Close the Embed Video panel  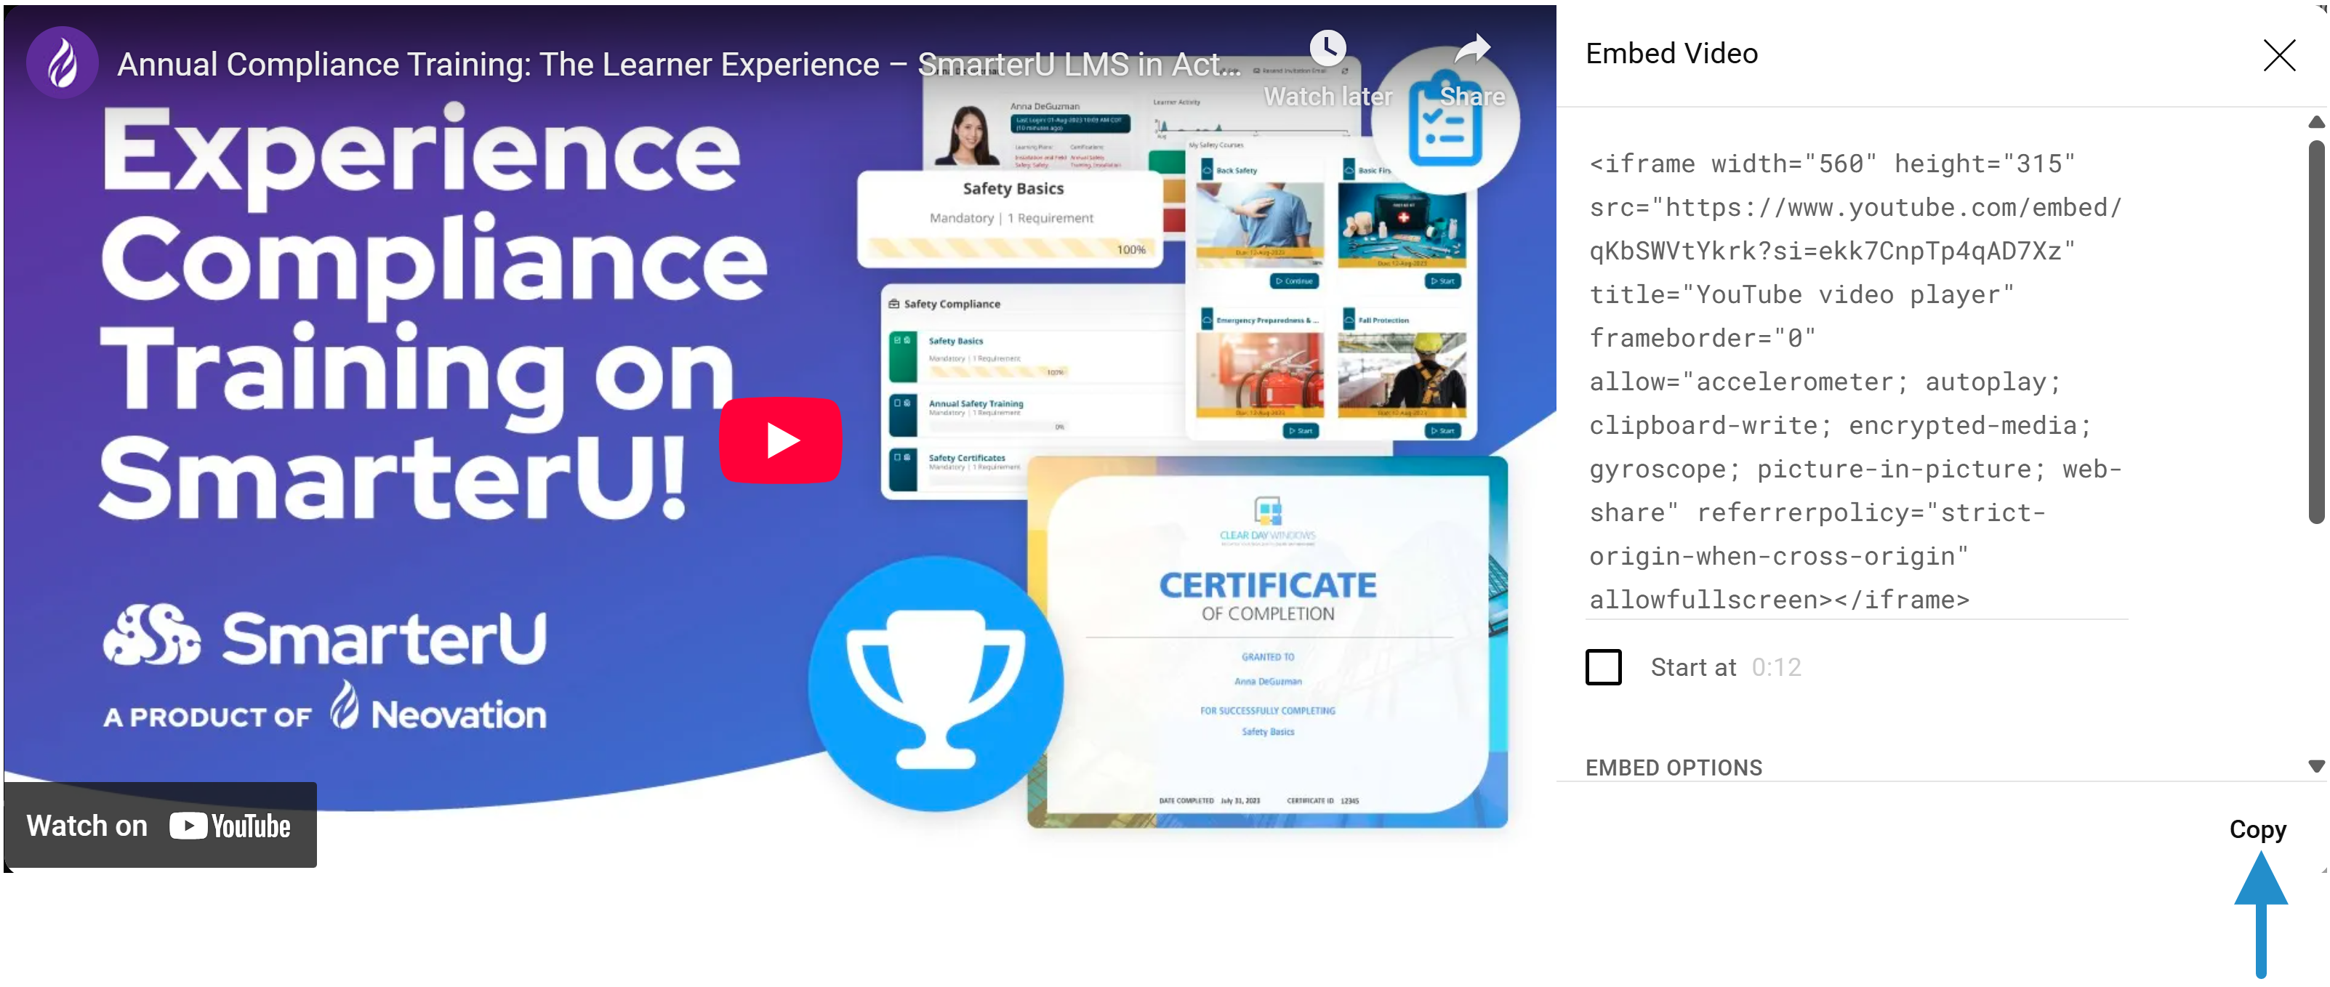[2278, 55]
